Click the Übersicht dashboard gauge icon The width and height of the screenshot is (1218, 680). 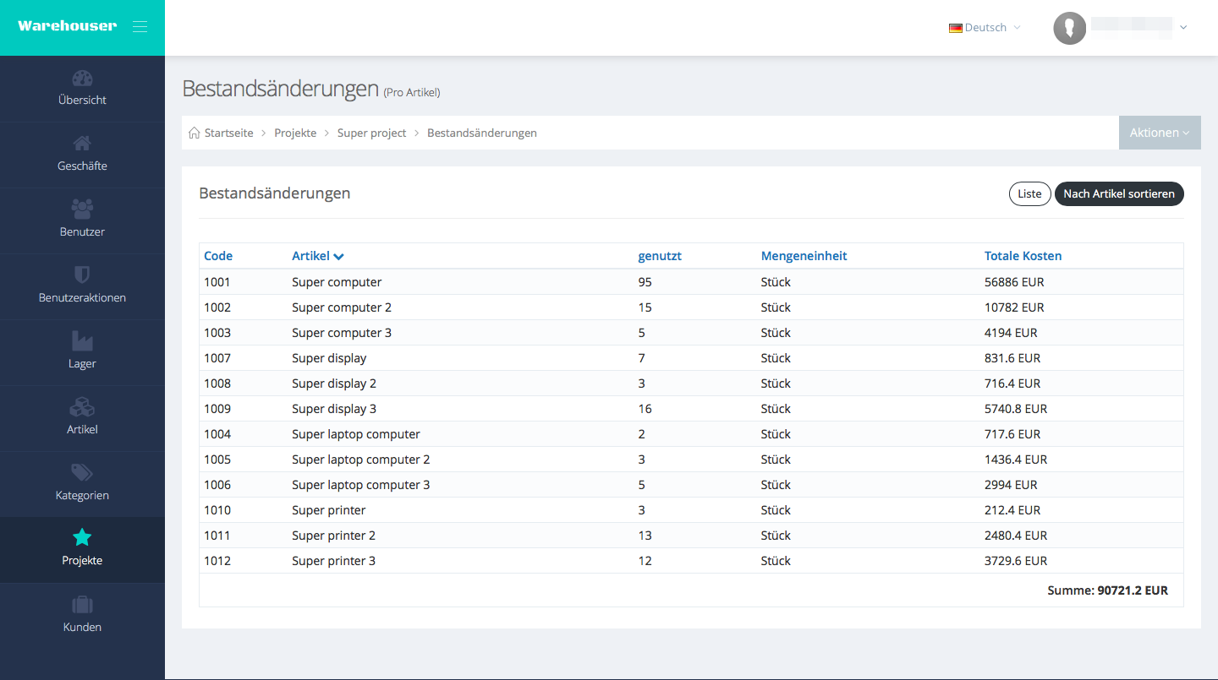coord(82,79)
